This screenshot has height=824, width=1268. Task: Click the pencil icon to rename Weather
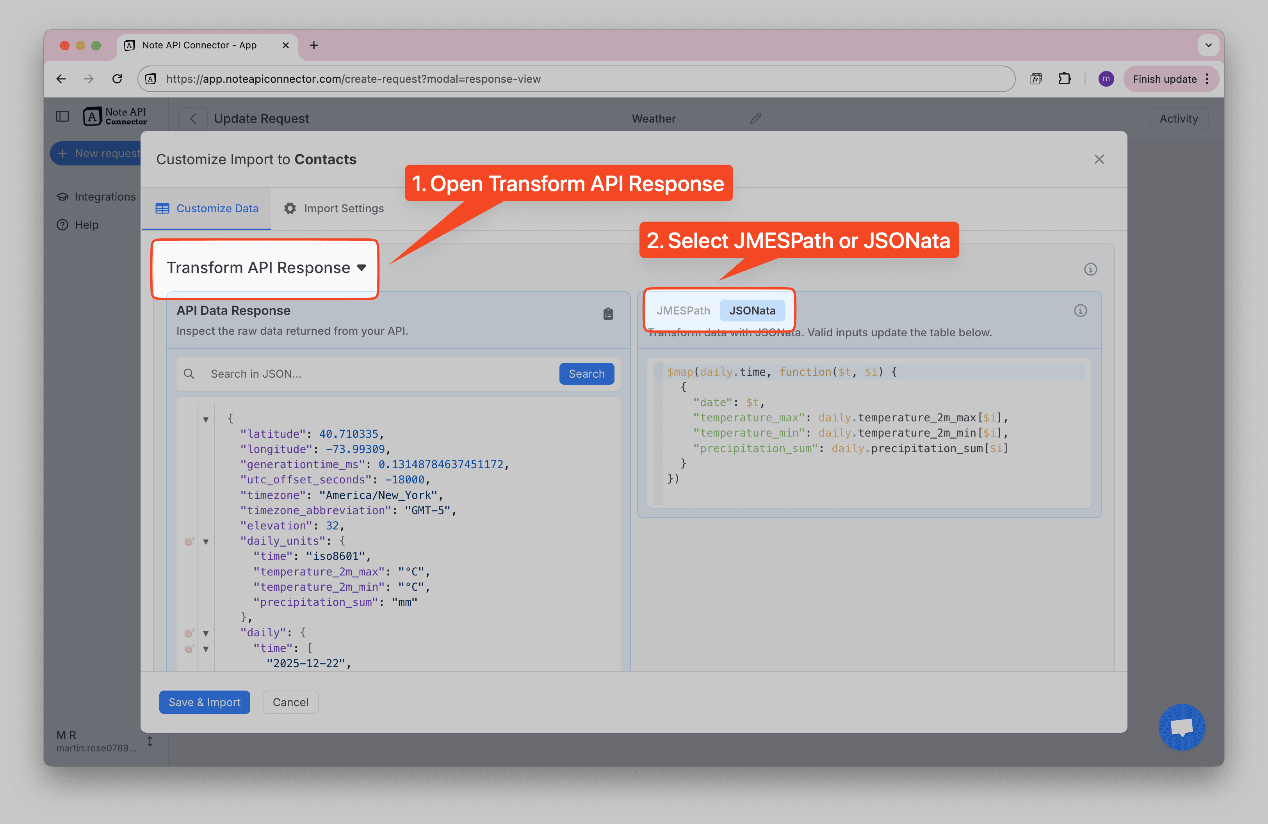755,119
